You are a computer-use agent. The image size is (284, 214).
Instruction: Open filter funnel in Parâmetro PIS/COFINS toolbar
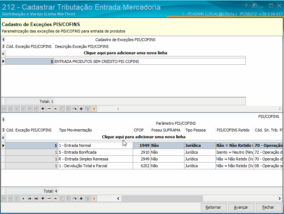(94, 198)
